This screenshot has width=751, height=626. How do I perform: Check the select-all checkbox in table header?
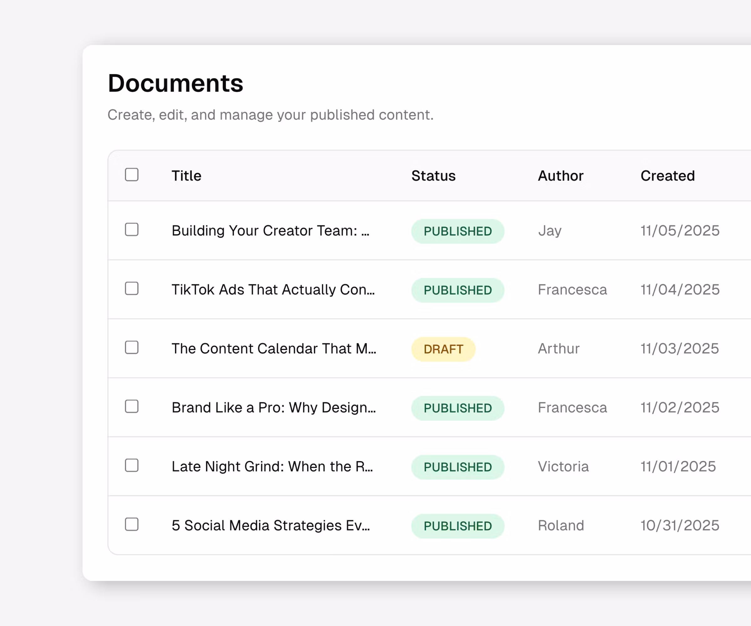click(x=132, y=175)
